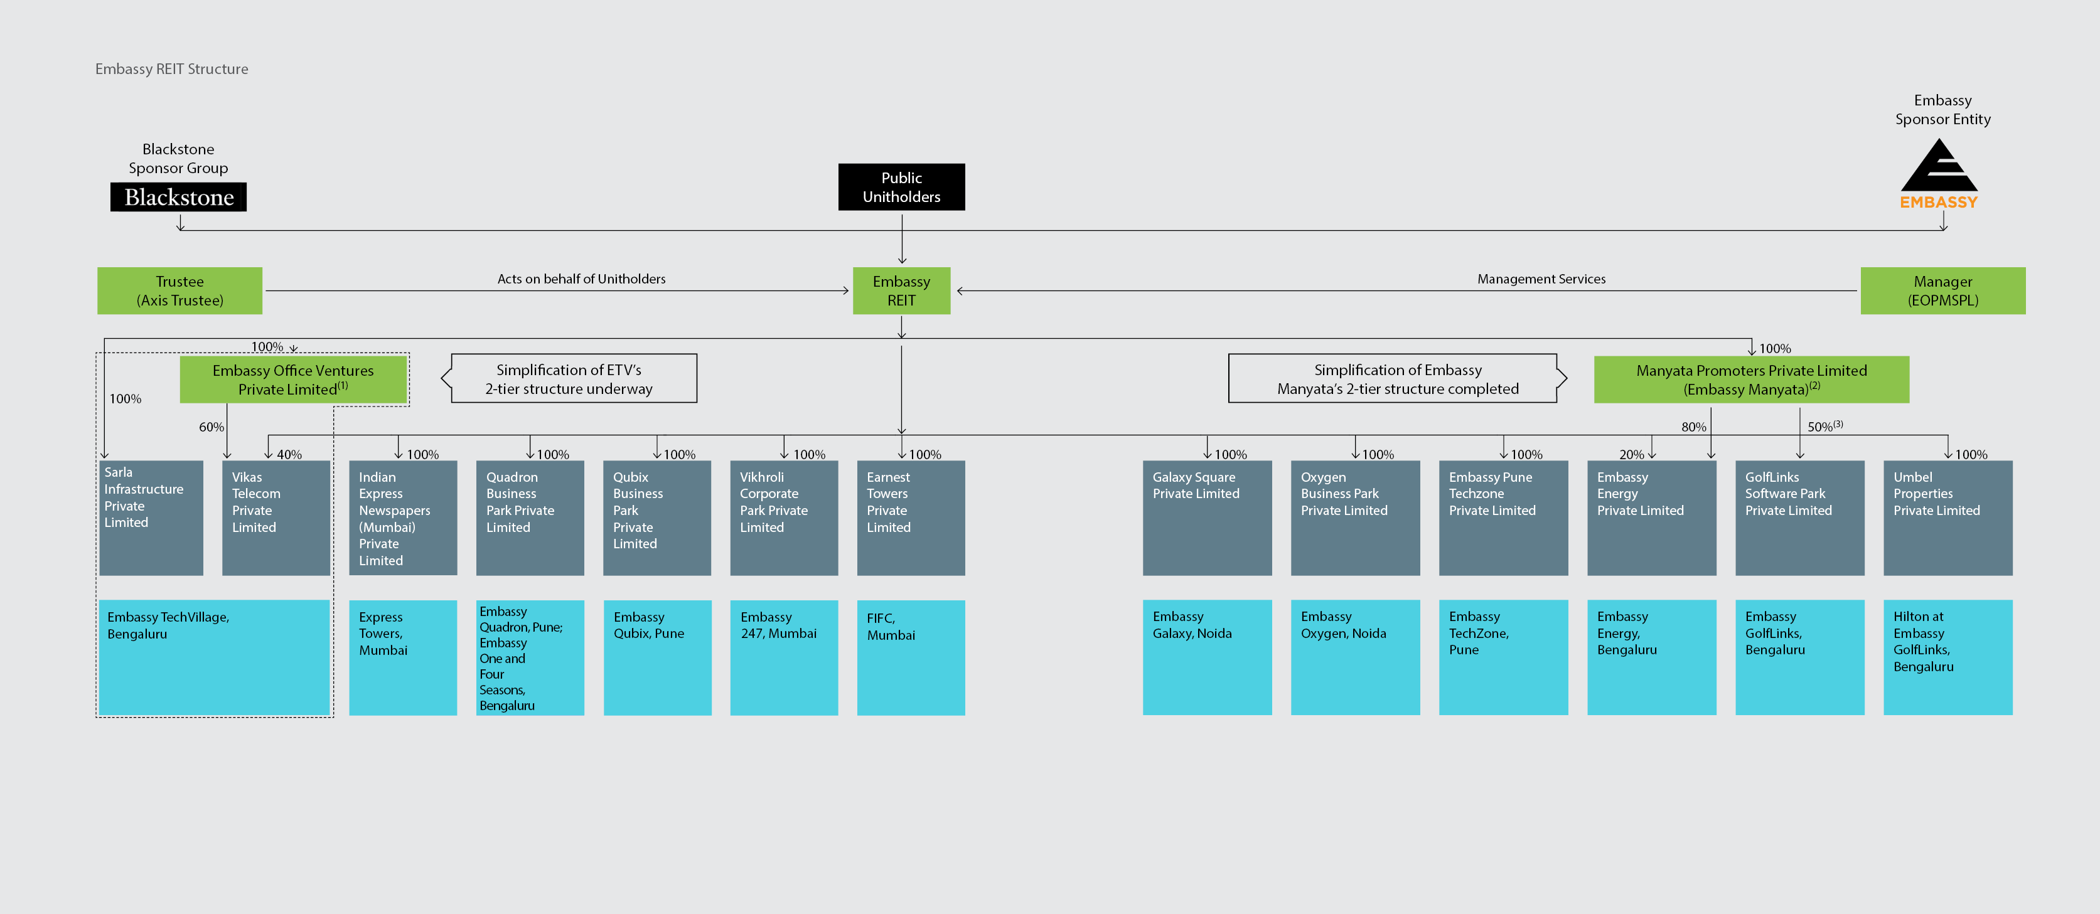Click Embassy Energy, Bengaluru asset box
2100x914 pixels.
1652,658
